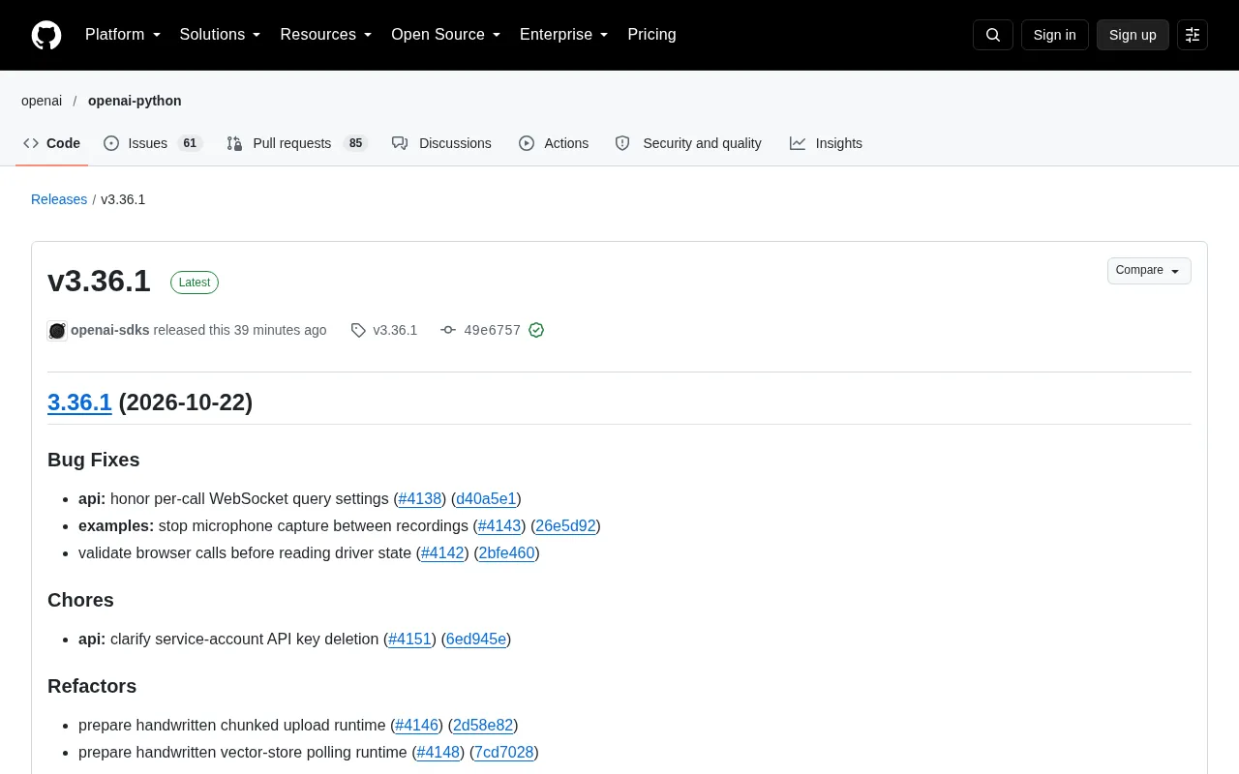Expand the Solutions menu
This screenshot has width=1239, height=774.
[220, 35]
